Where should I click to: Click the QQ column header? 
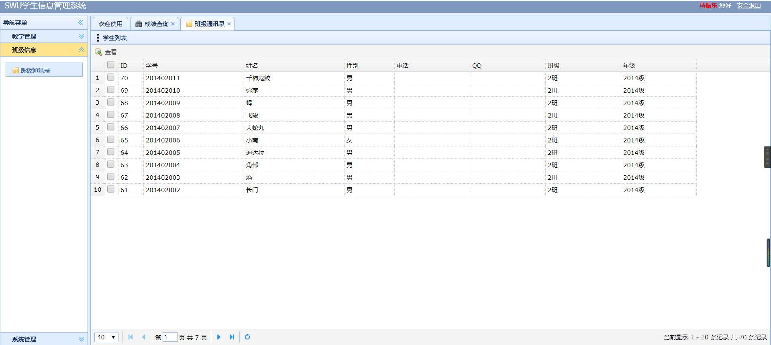508,65
